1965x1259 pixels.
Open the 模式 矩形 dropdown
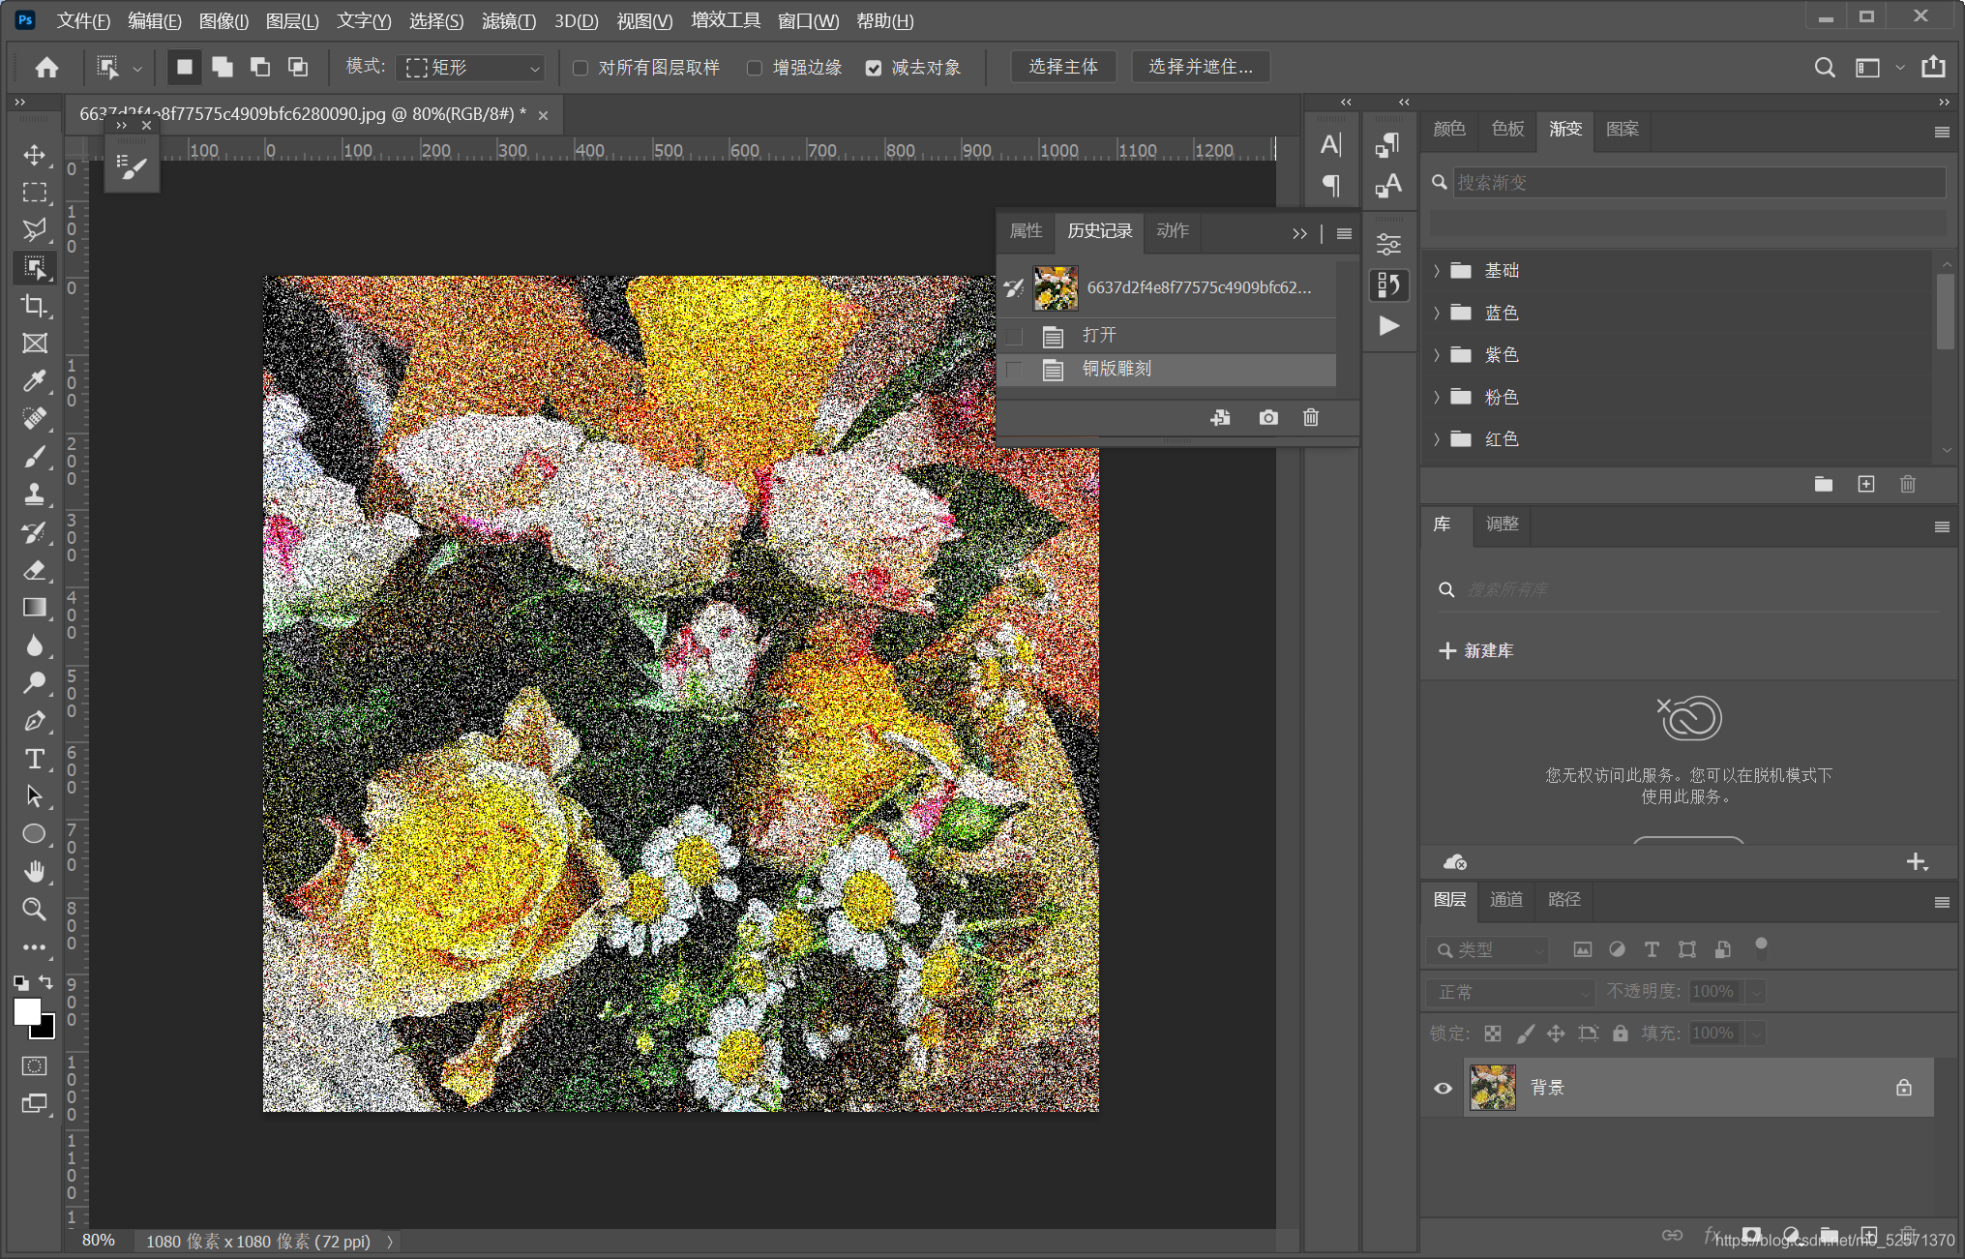pyautogui.click(x=472, y=68)
